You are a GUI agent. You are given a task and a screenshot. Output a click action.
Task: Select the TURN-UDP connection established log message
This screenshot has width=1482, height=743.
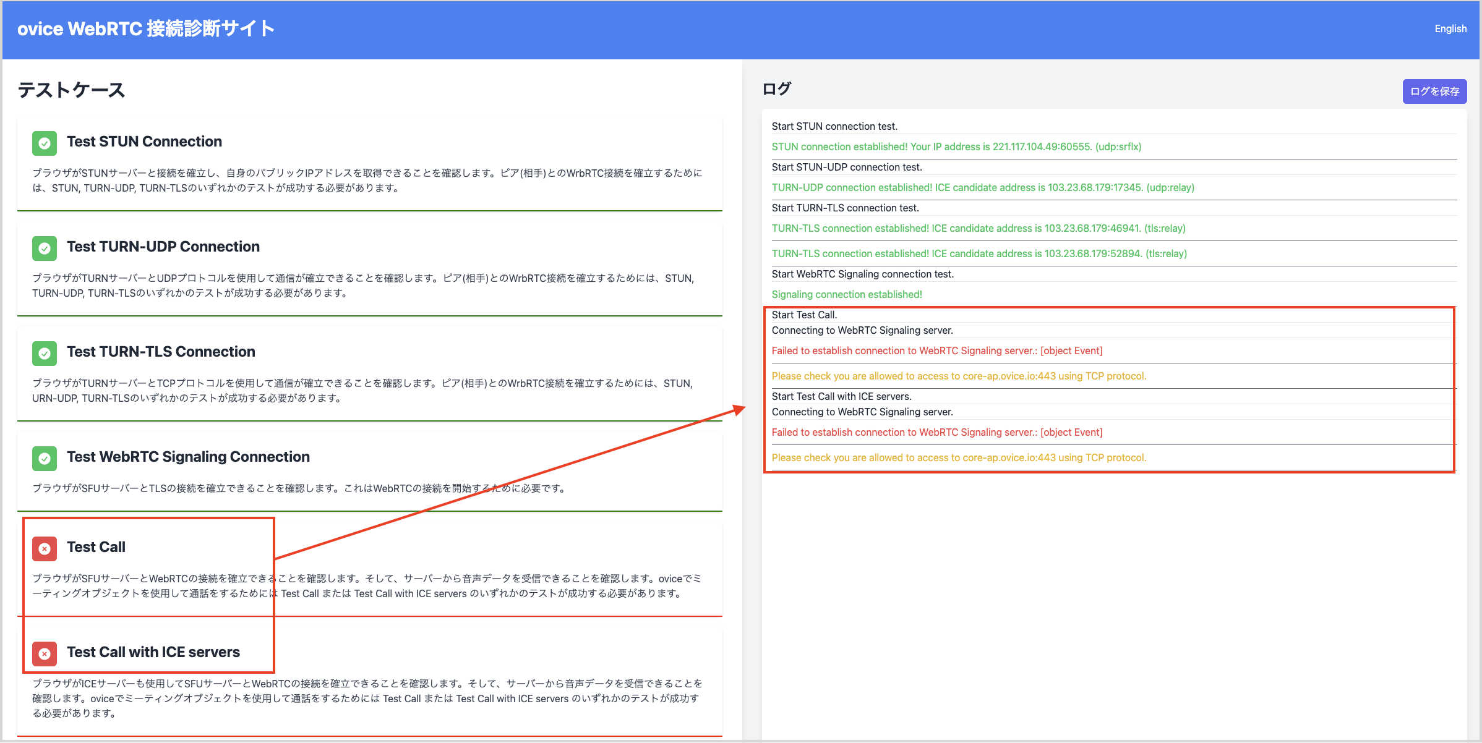point(983,187)
